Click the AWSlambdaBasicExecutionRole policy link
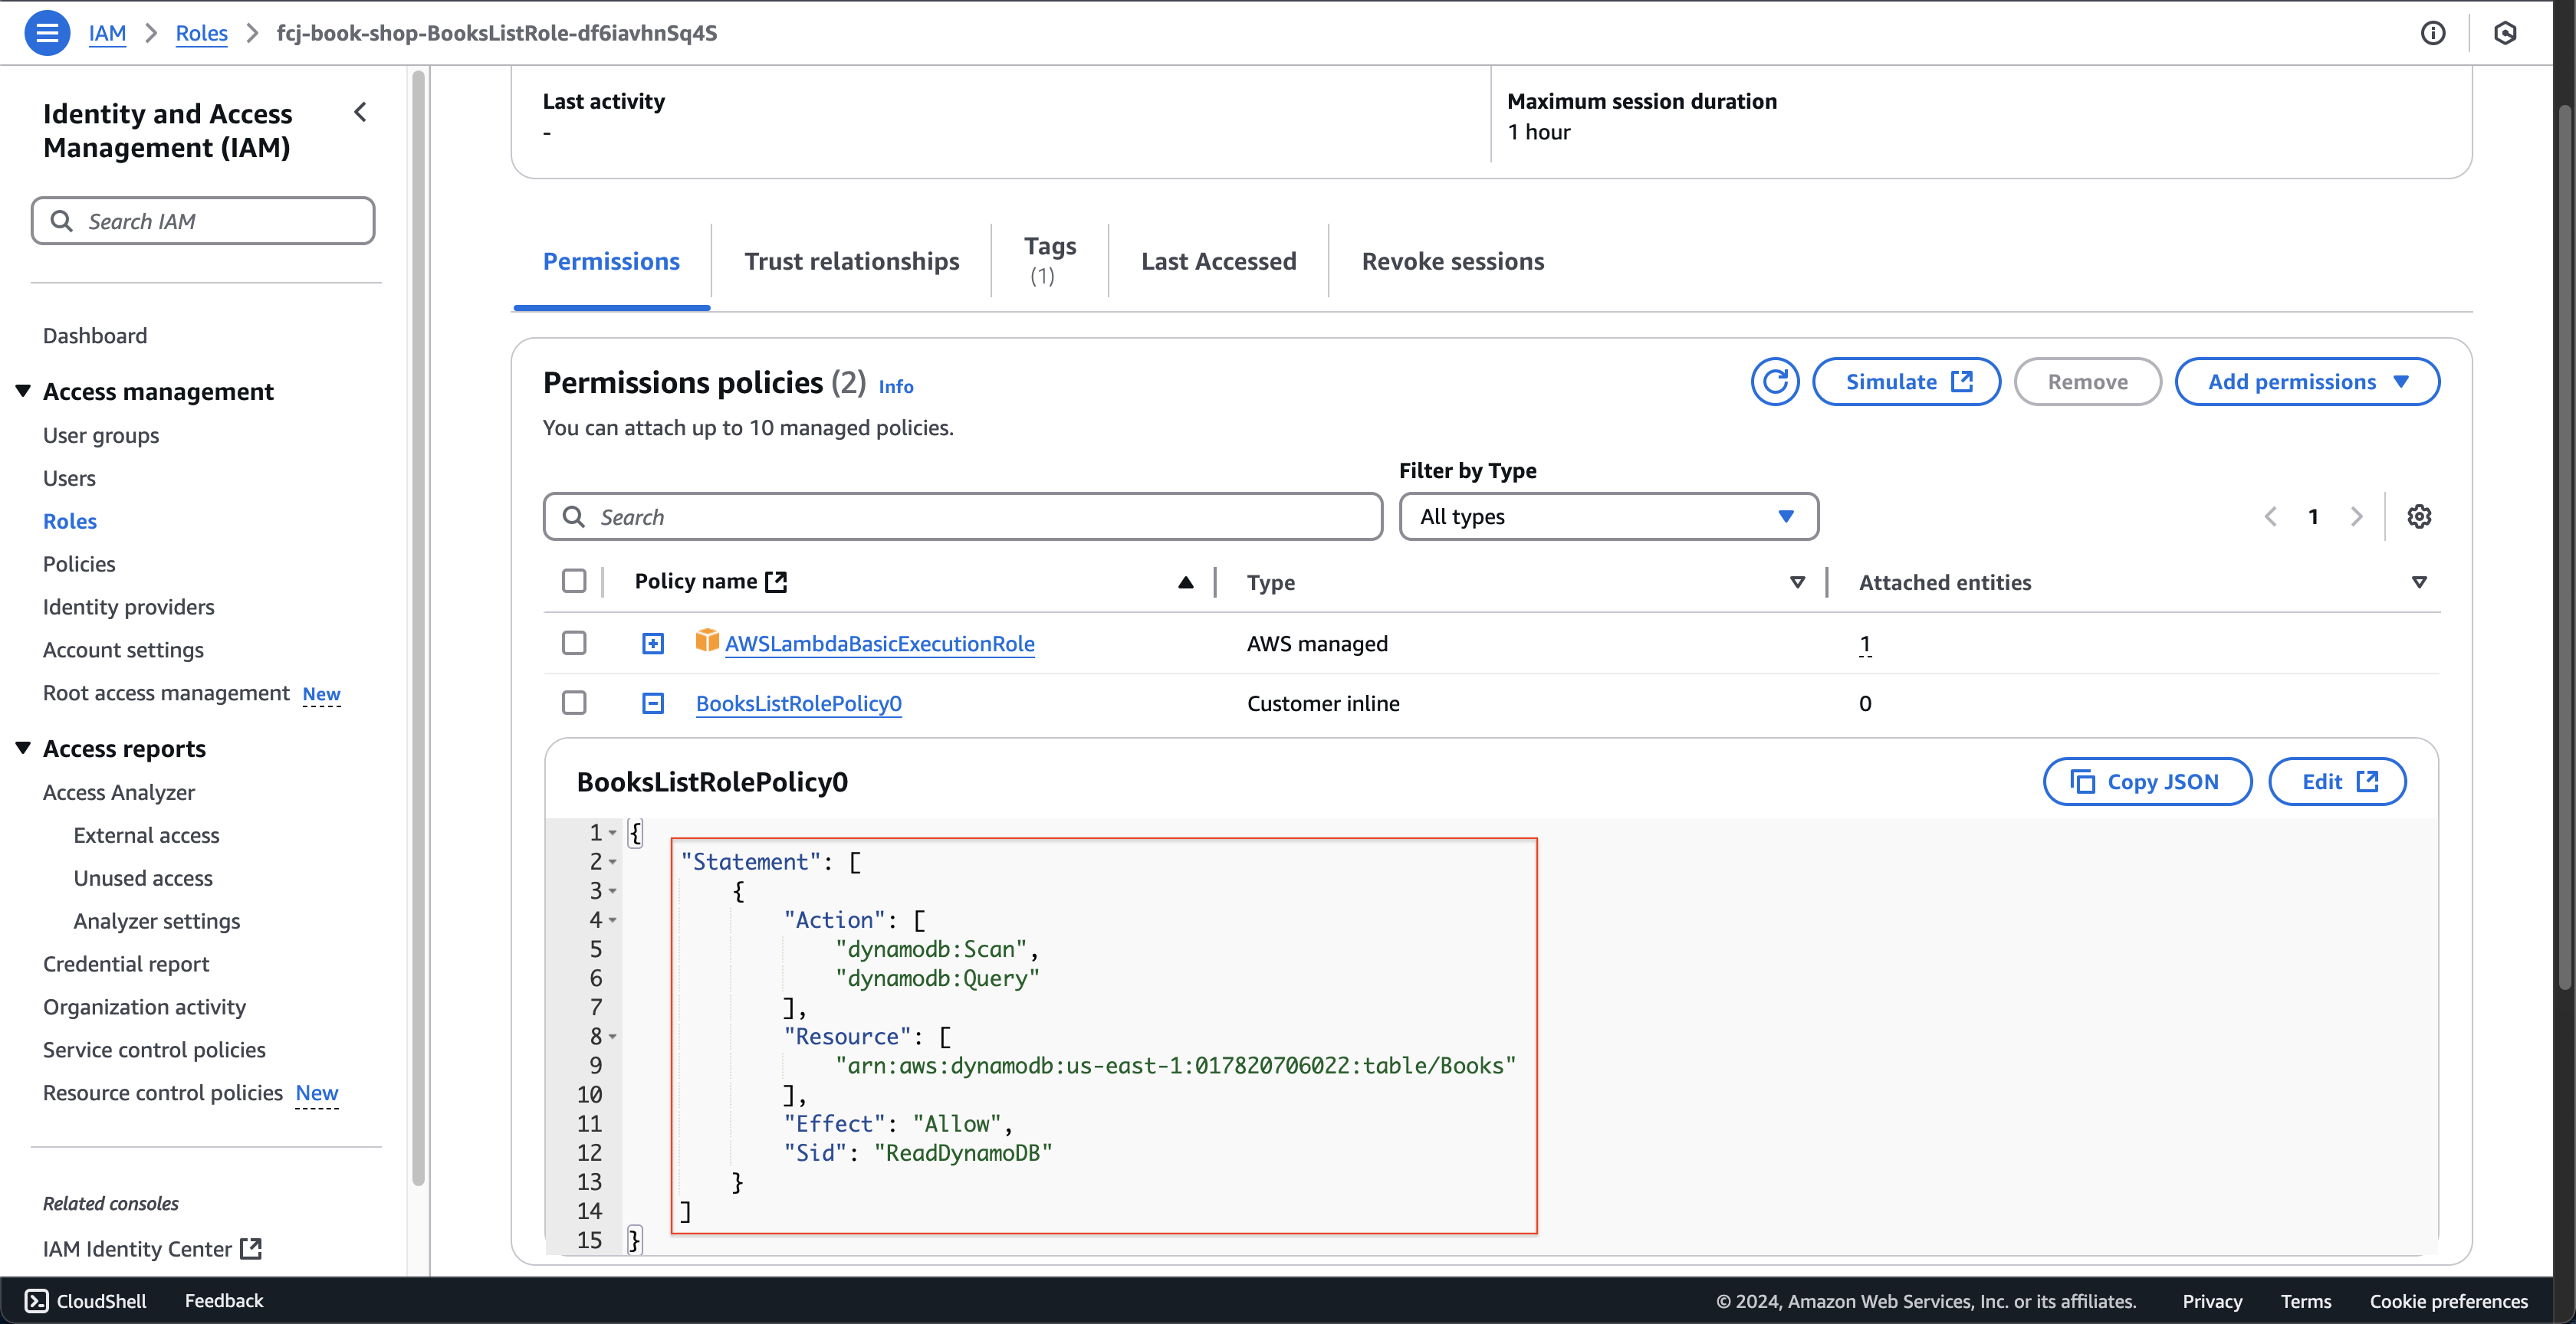 tap(880, 642)
